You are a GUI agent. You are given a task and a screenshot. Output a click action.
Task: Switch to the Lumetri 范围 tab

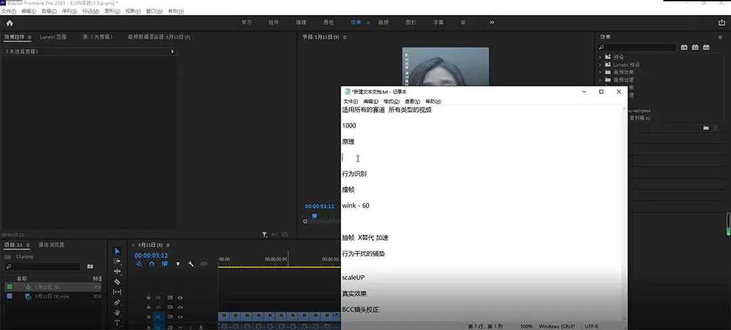click(x=53, y=37)
